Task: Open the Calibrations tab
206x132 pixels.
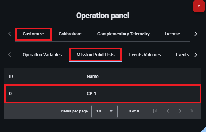Action: [71, 34]
